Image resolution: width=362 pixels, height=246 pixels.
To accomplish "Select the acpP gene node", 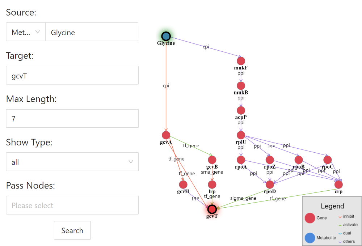I will tap(241, 110).
